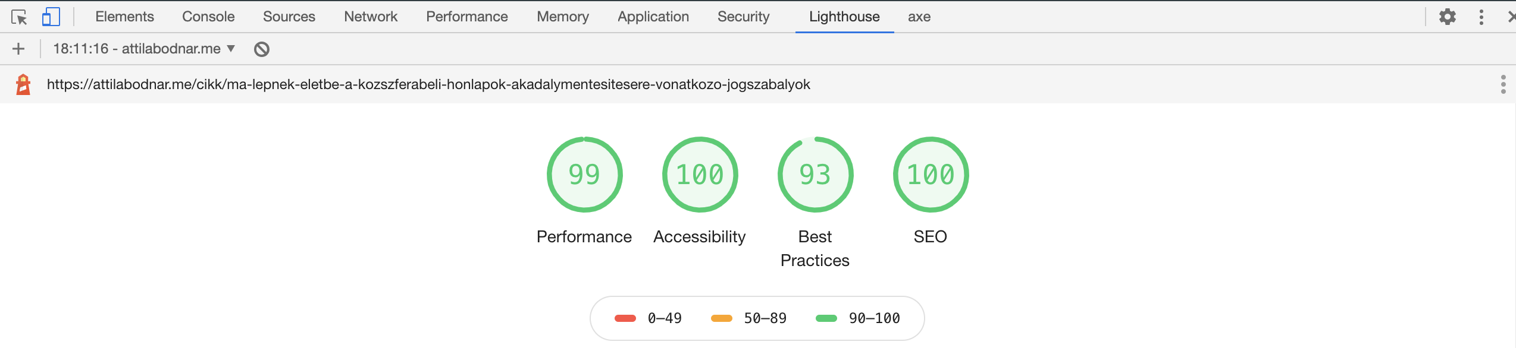The height and width of the screenshot is (348, 1516).
Task: Click the Performance label under the gauge
Action: click(x=584, y=237)
